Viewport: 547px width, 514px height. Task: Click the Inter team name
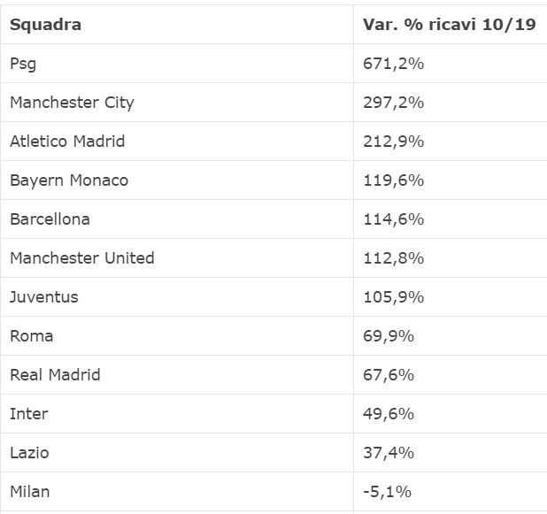tap(28, 414)
